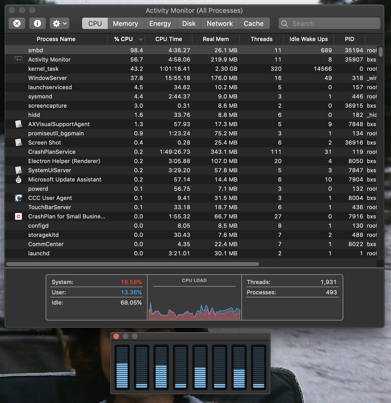Click the AXVisualSupportAgent row icon
Image resolution: width=391 pixels, height=403 pixels.
[18, 124]
